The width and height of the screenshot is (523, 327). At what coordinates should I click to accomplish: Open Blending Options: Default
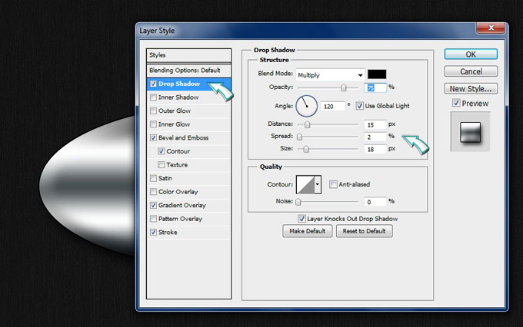click(188, 71)
